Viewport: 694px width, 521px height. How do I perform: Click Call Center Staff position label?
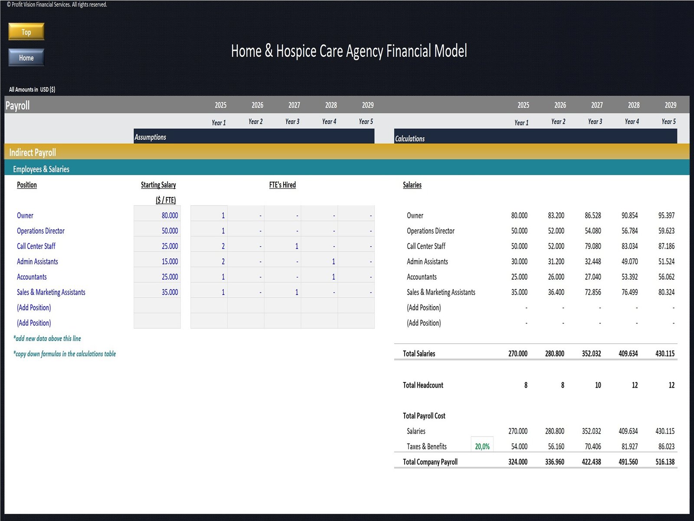click(36, 246)
